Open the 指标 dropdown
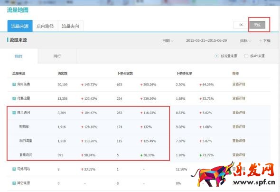 [x=245, y=41]
